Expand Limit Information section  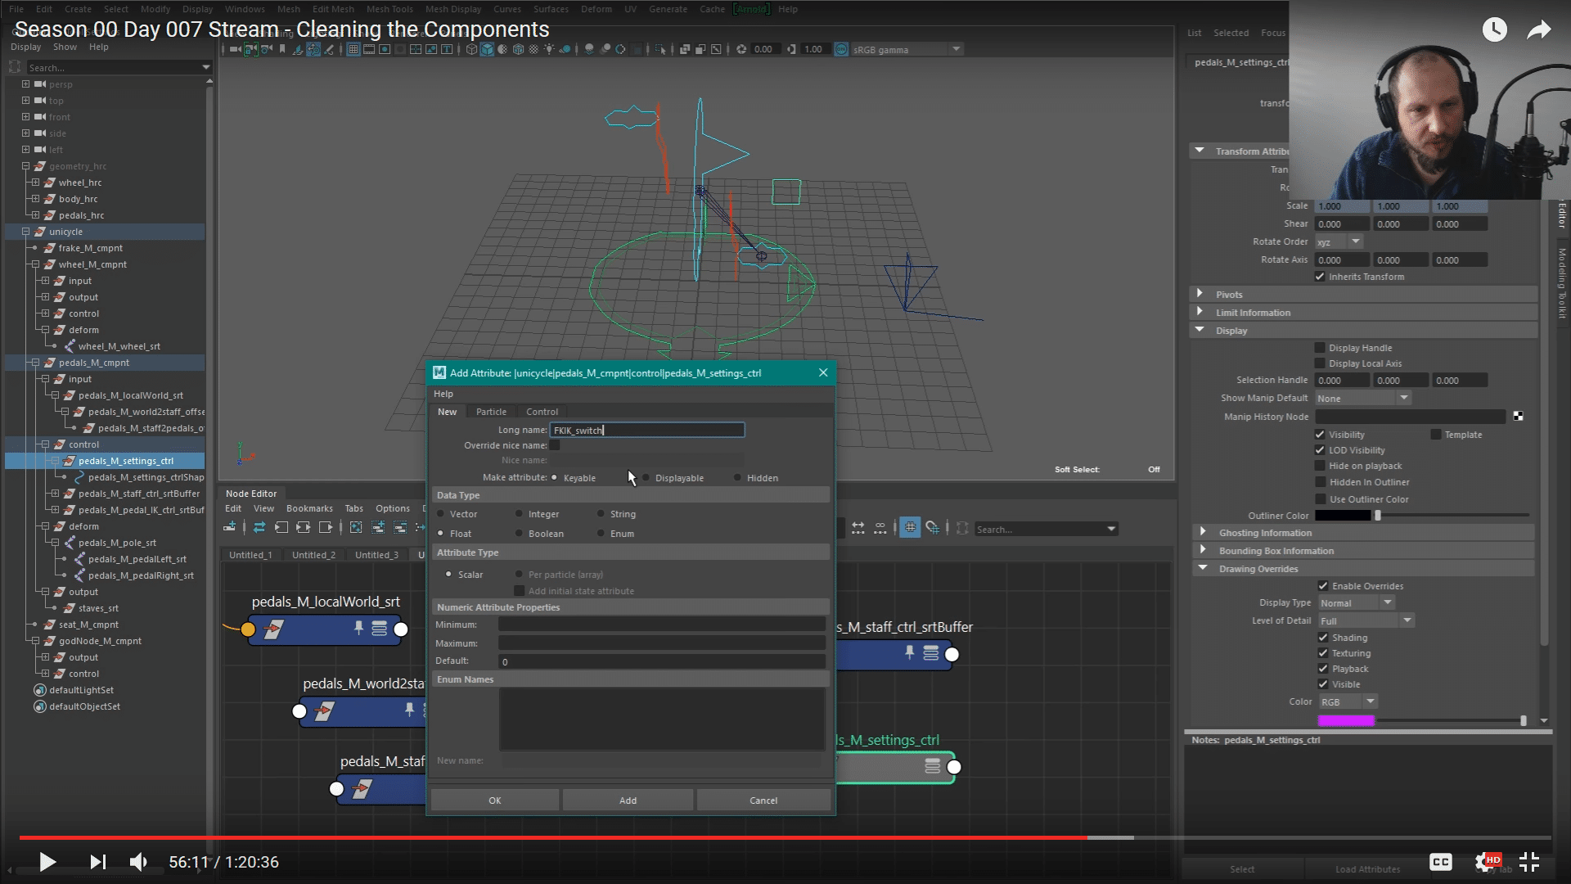tap(1200, 312)
